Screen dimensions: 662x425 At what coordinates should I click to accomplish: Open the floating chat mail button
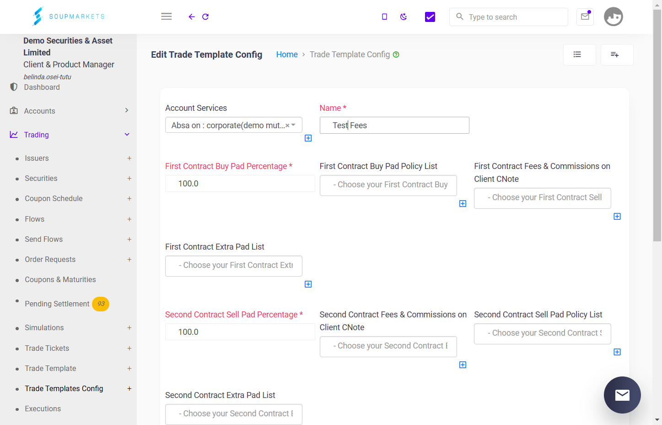622,395
